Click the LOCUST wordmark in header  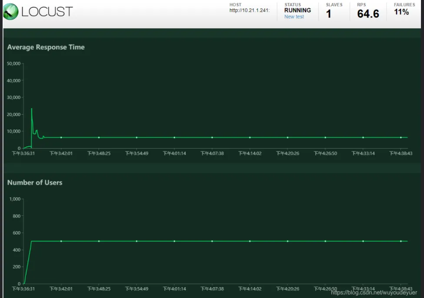(x=47, y=12)
